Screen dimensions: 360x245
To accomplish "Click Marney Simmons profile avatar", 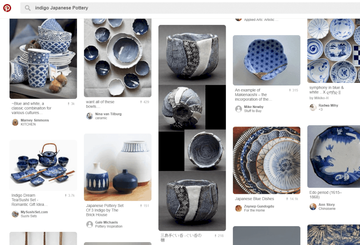I will click(15, 122).
